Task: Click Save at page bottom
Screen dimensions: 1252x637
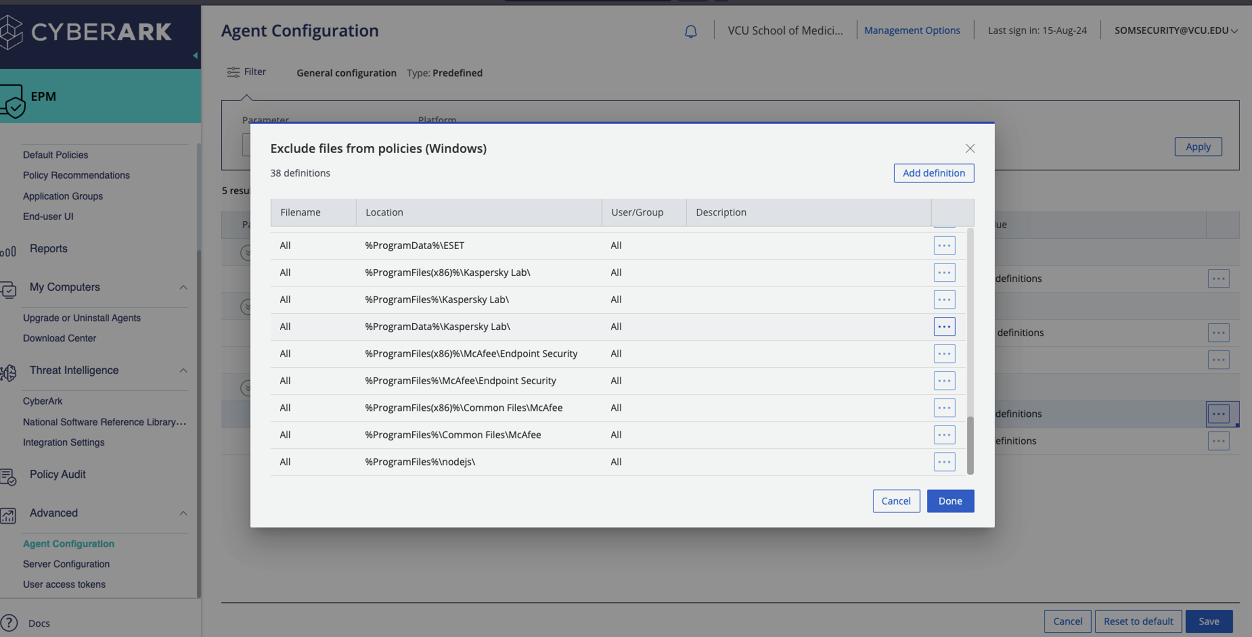Action: 1209,621
